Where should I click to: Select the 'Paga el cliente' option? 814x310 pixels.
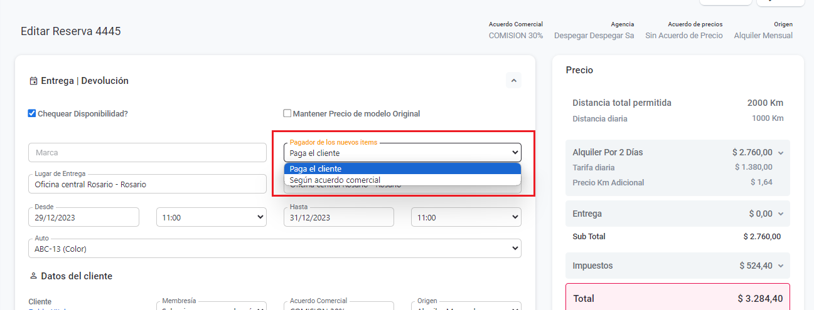(402, 168)
